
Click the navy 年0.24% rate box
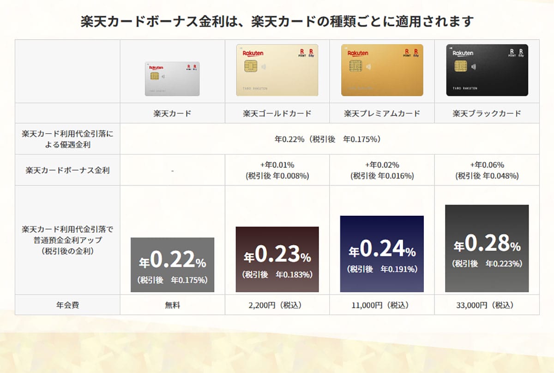pyautogui.click(x=382, y=254)
